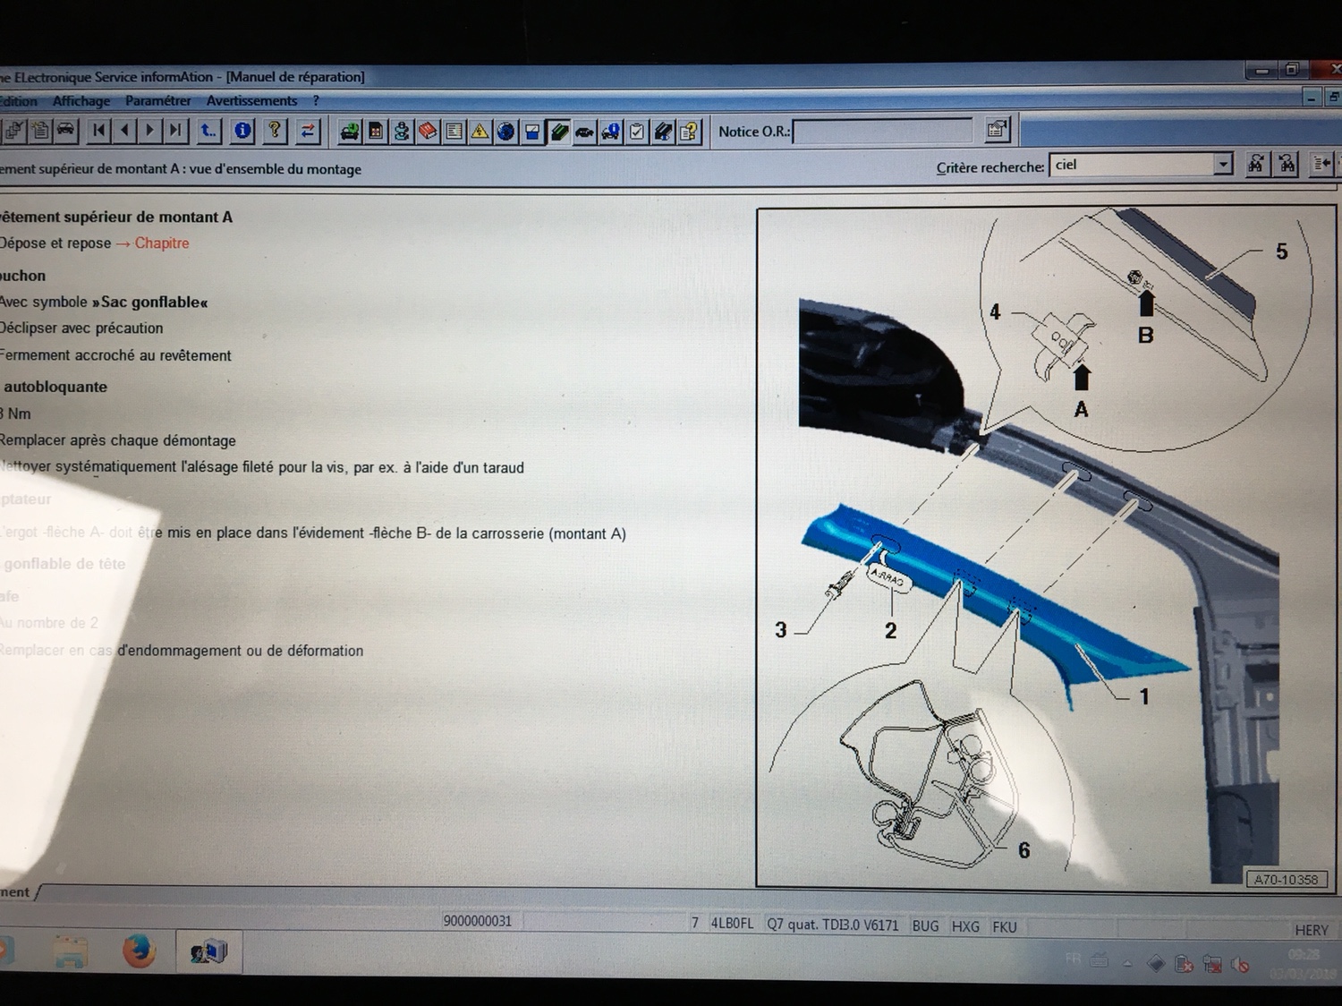Open the Avertissements menu
The width and height of the screenshot is (1342, 1006).
pos(251,101)
